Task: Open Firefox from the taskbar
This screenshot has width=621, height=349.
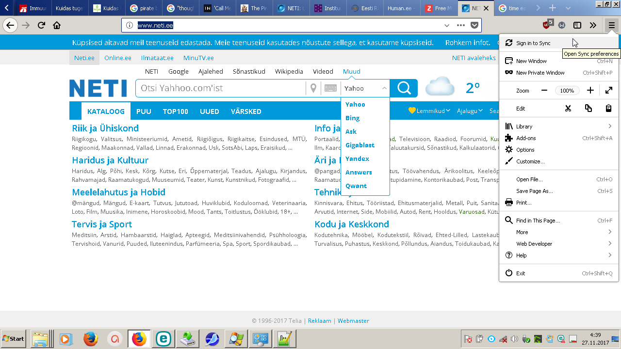Action: [139, 339]
